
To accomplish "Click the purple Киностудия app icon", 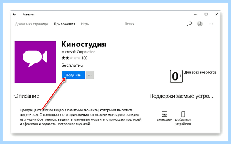I will coord(35,62).
